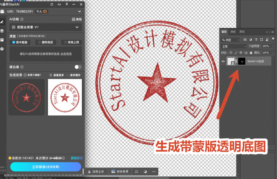This screenshot has height=179, width=277.
Task: Pin the StartAI plugin panel
Action: (x=67, y=4)
